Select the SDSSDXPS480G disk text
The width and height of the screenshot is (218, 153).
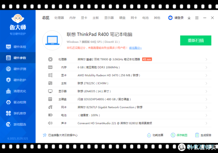(104, 99)
